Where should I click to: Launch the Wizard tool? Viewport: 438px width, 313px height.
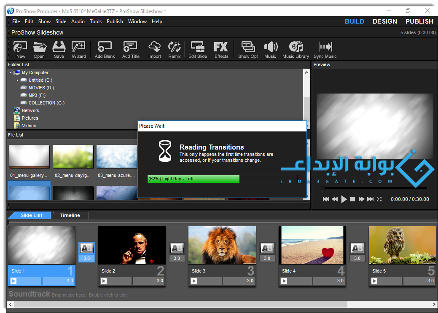pyautogui.click(x=79, y=50)
